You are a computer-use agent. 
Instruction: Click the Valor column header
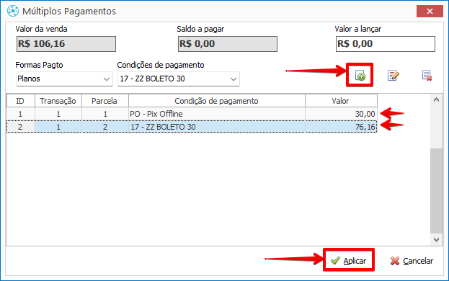point(341,101)
